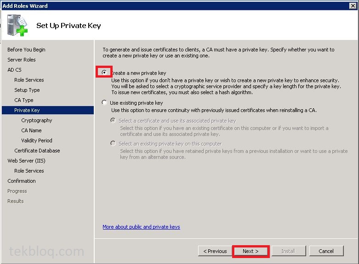The image size is (359, 264).
Task: Open Role Services under AD CS
Action: 29,80
